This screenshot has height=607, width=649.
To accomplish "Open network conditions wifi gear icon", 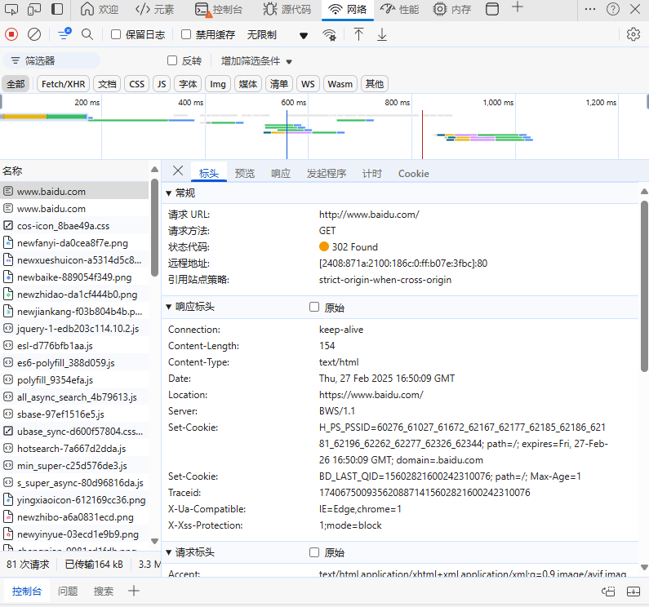I will (330, 35).
